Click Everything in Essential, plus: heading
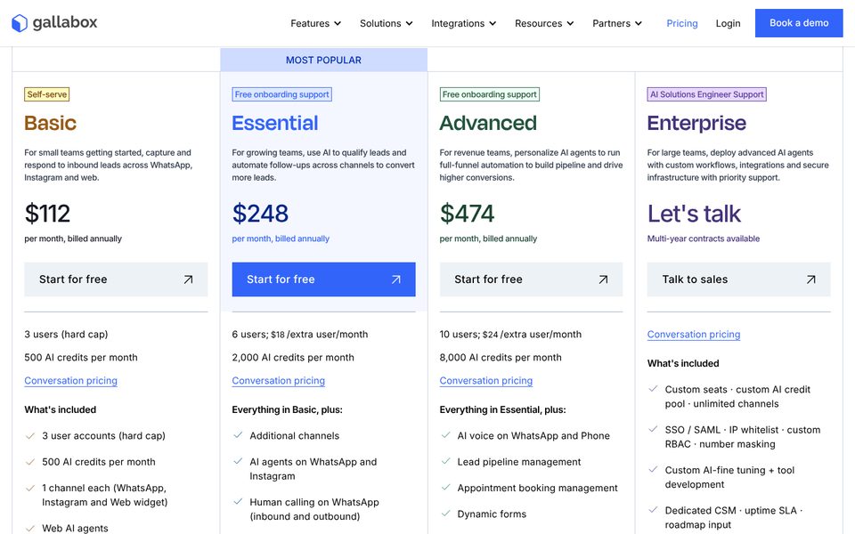Viewport: 855px width, 534px height. pyautogui.click(x=502, y=409)
